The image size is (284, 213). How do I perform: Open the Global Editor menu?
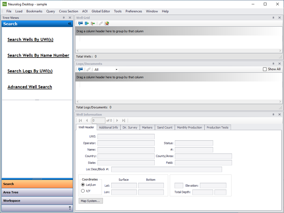(101, 11)
